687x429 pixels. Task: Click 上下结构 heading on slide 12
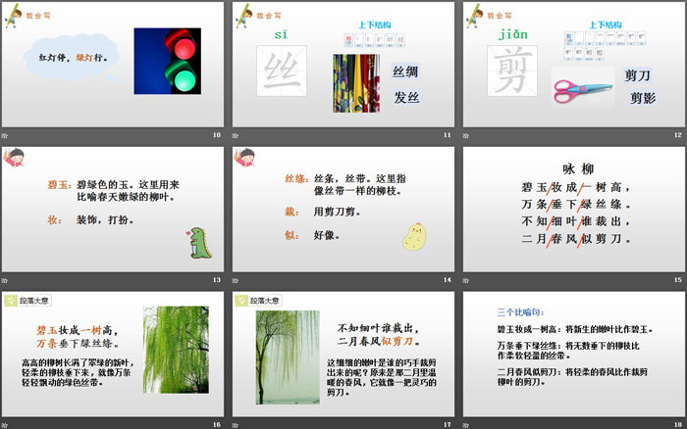pos(606,24)
